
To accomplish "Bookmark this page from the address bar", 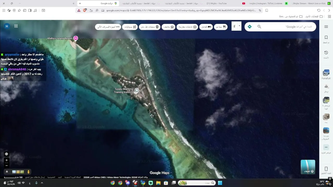I will point(267,10).
